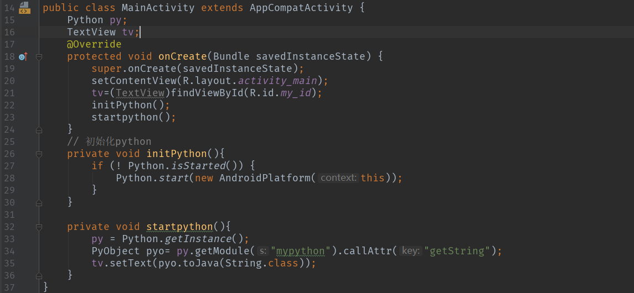Click the my_id resource reference
This screenshot has width=634, height=293.
296,93
